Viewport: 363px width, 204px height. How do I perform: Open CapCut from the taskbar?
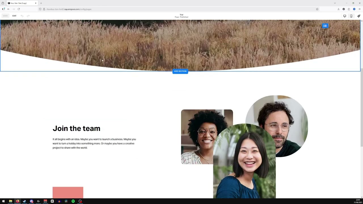coord(52,201)
